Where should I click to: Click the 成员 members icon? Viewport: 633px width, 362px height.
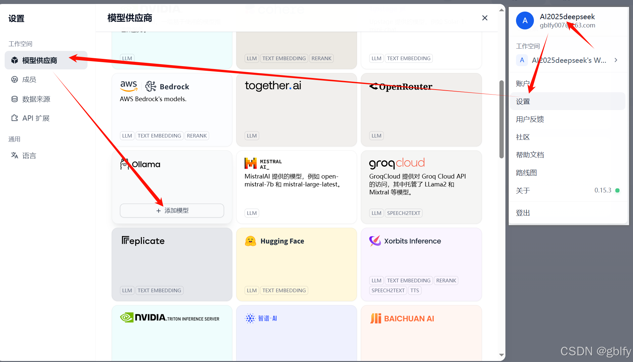pos(15,79)
